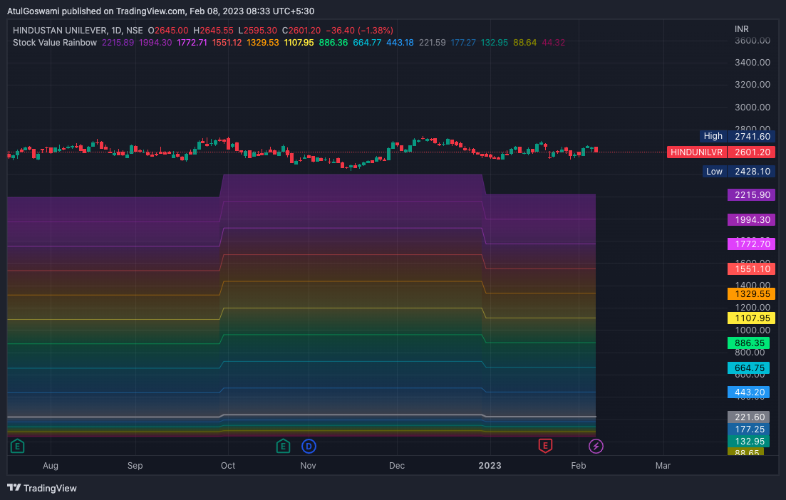
Task: Click the green earnings E marker before November
Action: (283, 446)
